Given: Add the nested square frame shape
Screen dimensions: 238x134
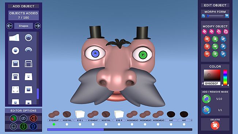Looking at the screenshot, I should [15, 77].
